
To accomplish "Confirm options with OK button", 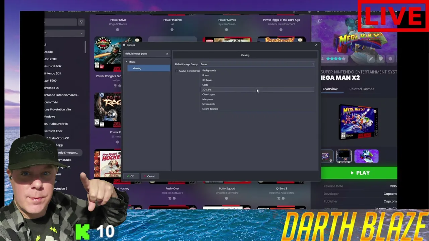I will pyautogui.click(x=130, y=176).
